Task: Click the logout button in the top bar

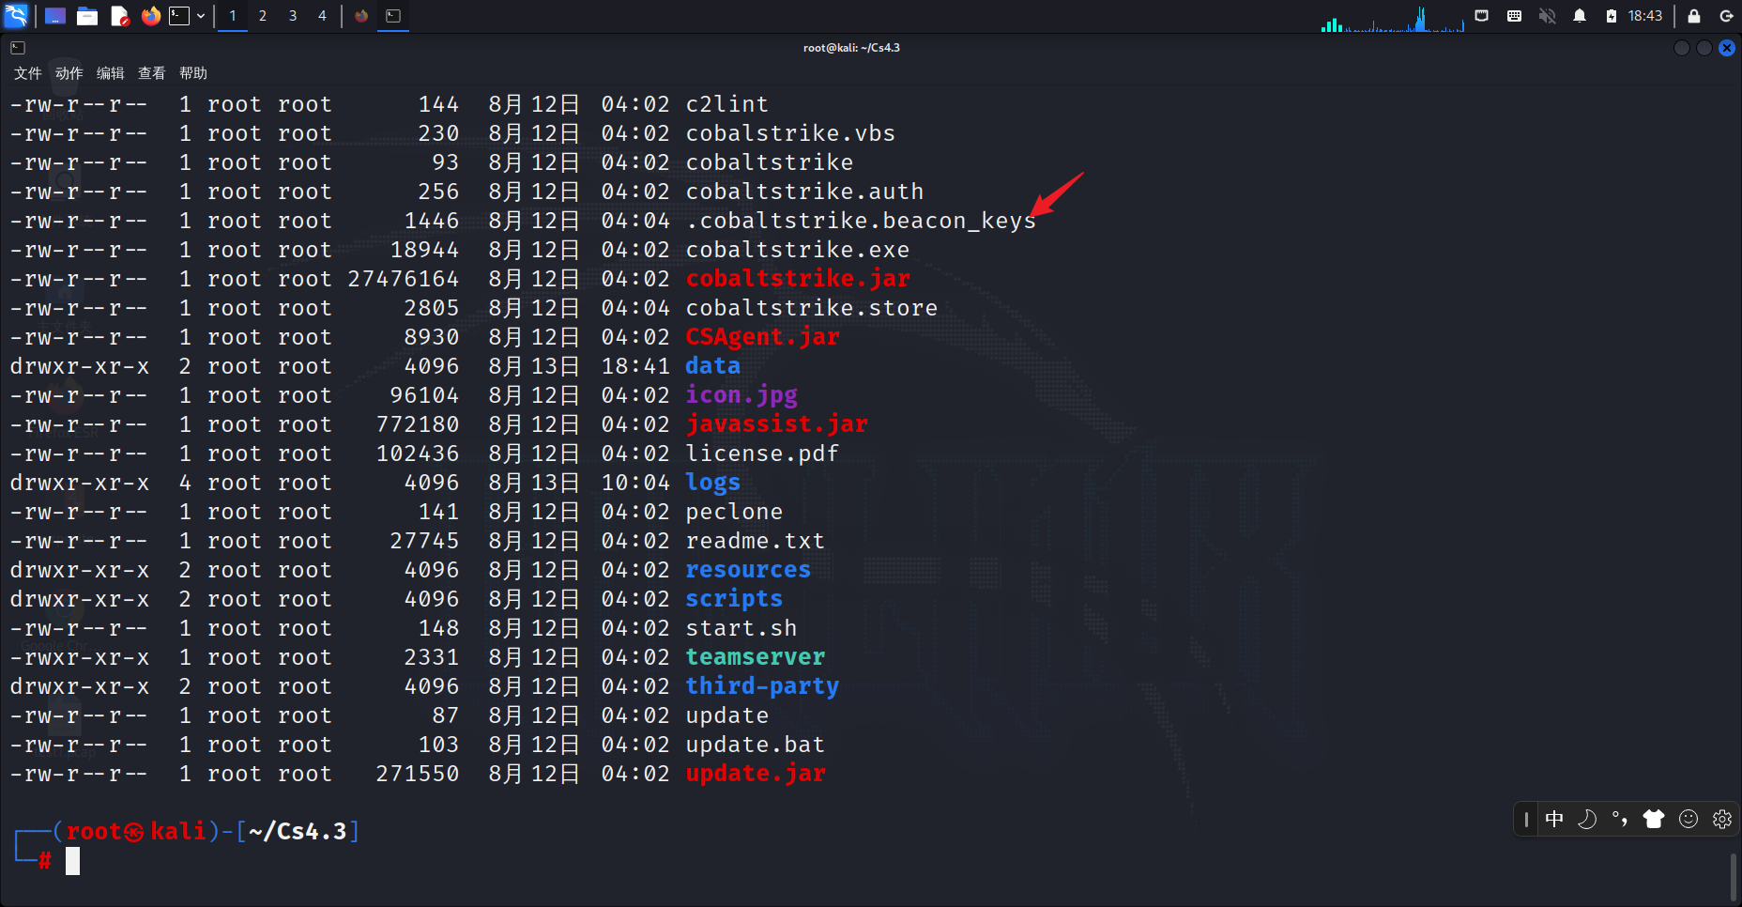Action: (1727, 16)
